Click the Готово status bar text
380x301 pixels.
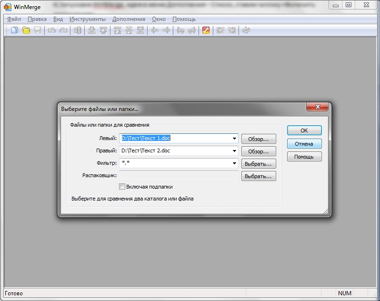(14, 293)
